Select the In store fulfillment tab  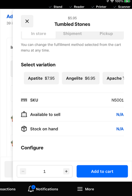coord(39,34)
